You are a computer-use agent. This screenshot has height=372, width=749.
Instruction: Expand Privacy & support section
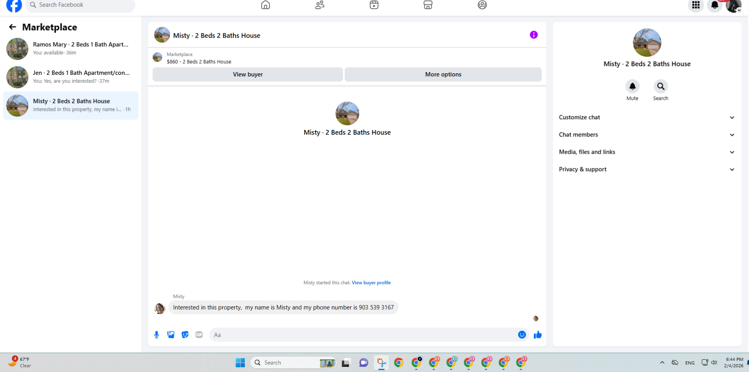point(647,169)
